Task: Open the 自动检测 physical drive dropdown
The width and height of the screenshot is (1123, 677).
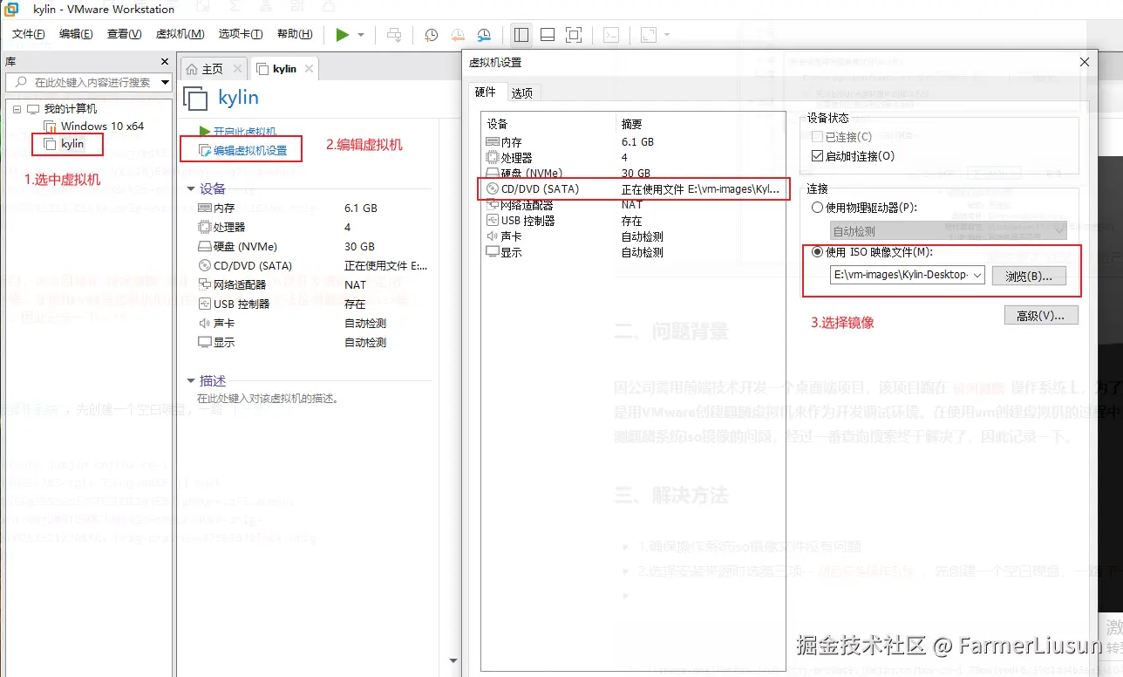Action: (948, 231)
